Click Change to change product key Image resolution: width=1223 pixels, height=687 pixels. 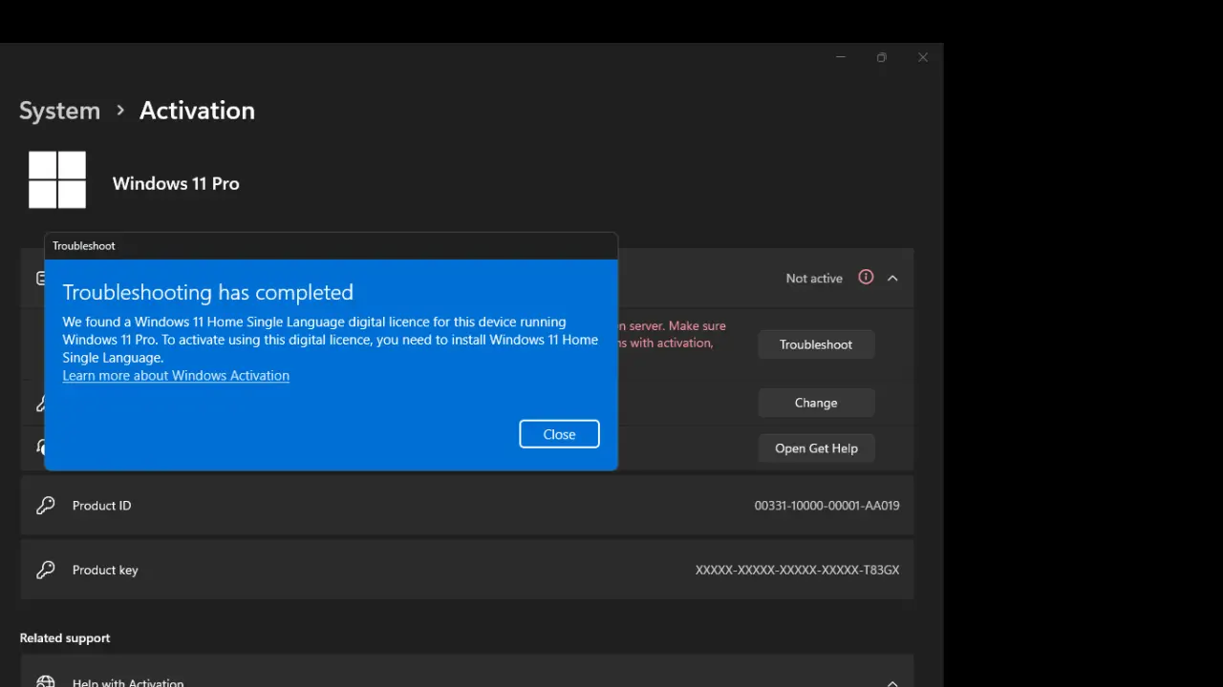coord(816,403)
